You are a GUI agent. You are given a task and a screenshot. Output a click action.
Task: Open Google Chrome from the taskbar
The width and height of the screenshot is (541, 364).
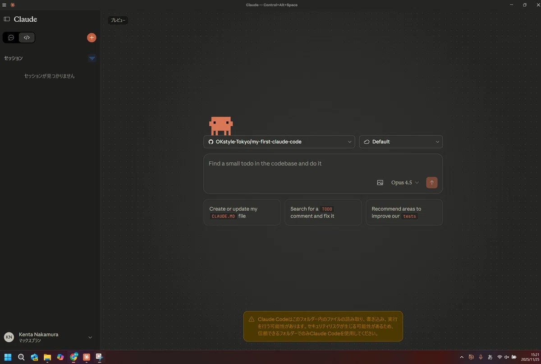(x=73, y=357)
